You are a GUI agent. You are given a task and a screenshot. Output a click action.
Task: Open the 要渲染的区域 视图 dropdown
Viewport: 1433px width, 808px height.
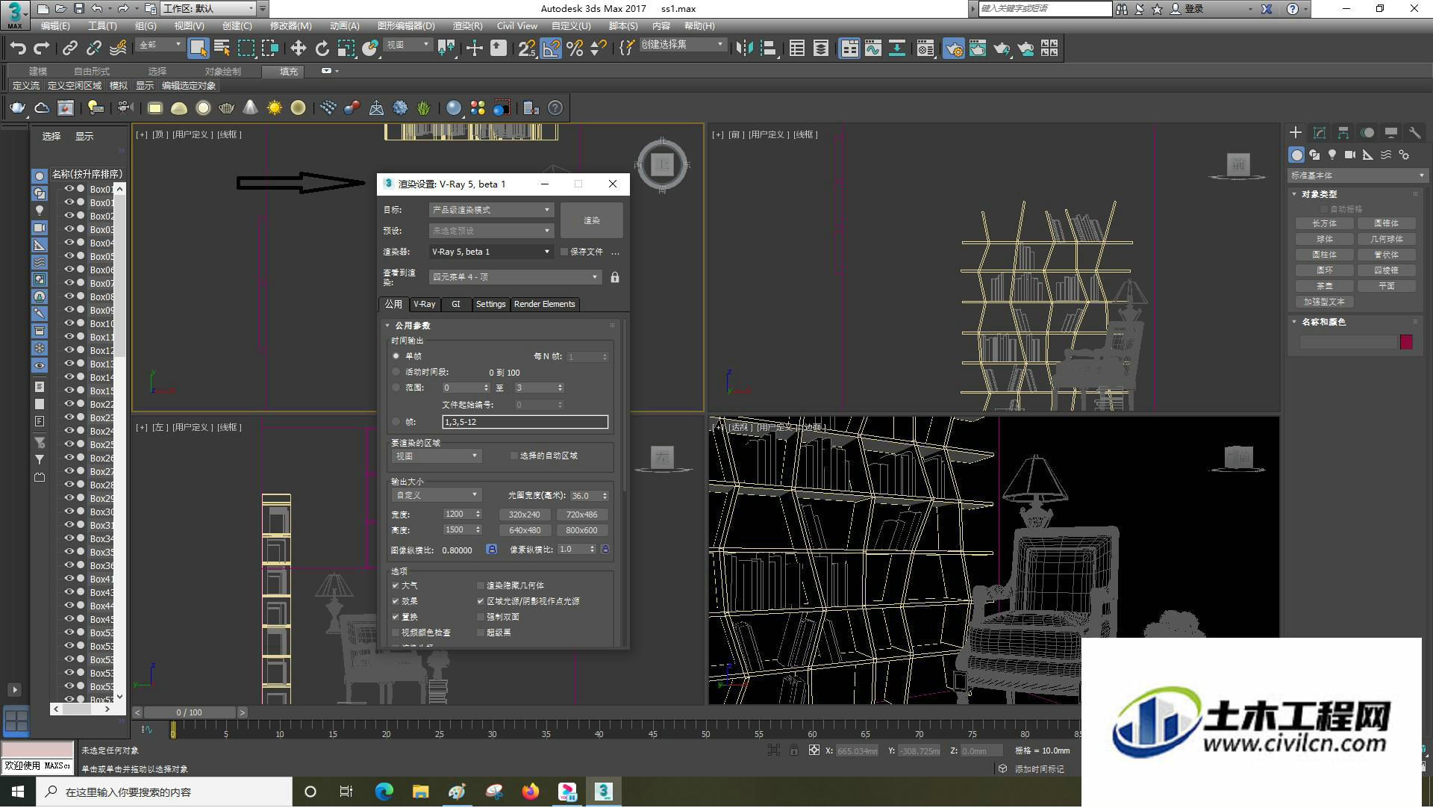coord(436,456)
